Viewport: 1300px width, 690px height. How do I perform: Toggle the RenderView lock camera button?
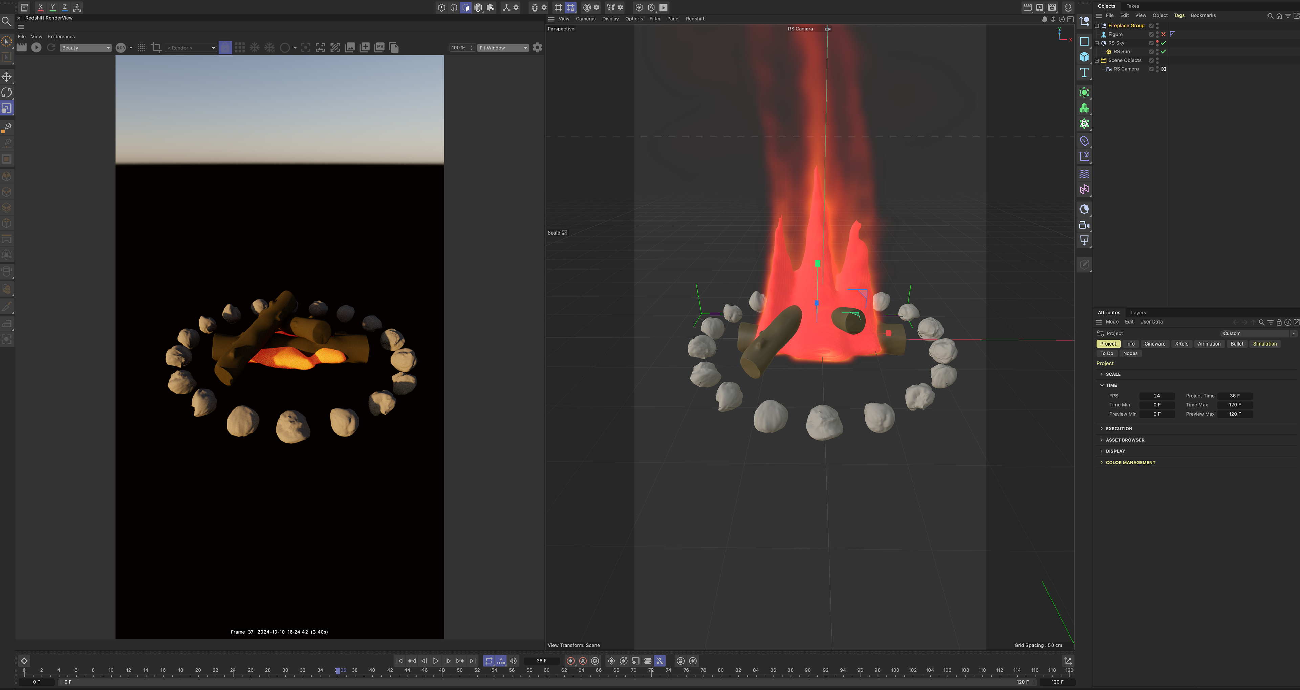tap(225, 47)
